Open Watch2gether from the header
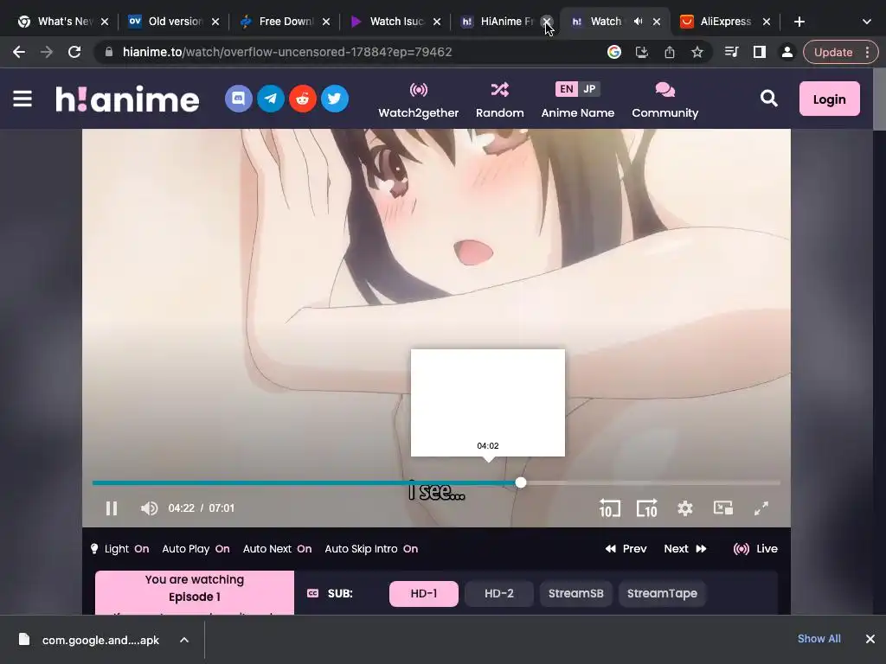The width and height of the screenshot is (886, 664). point(419,100)
